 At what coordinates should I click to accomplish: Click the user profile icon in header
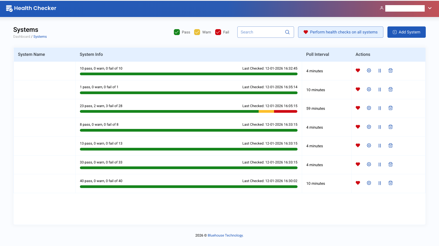[x=381, y=8]
